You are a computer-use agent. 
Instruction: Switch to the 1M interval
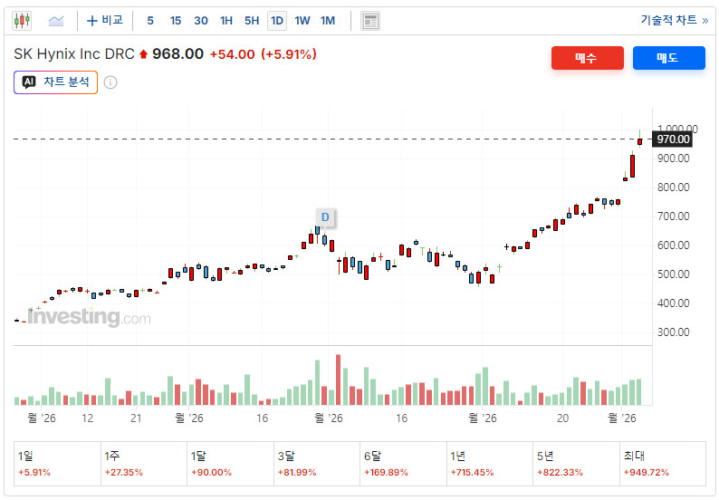[x=328, y=21]
